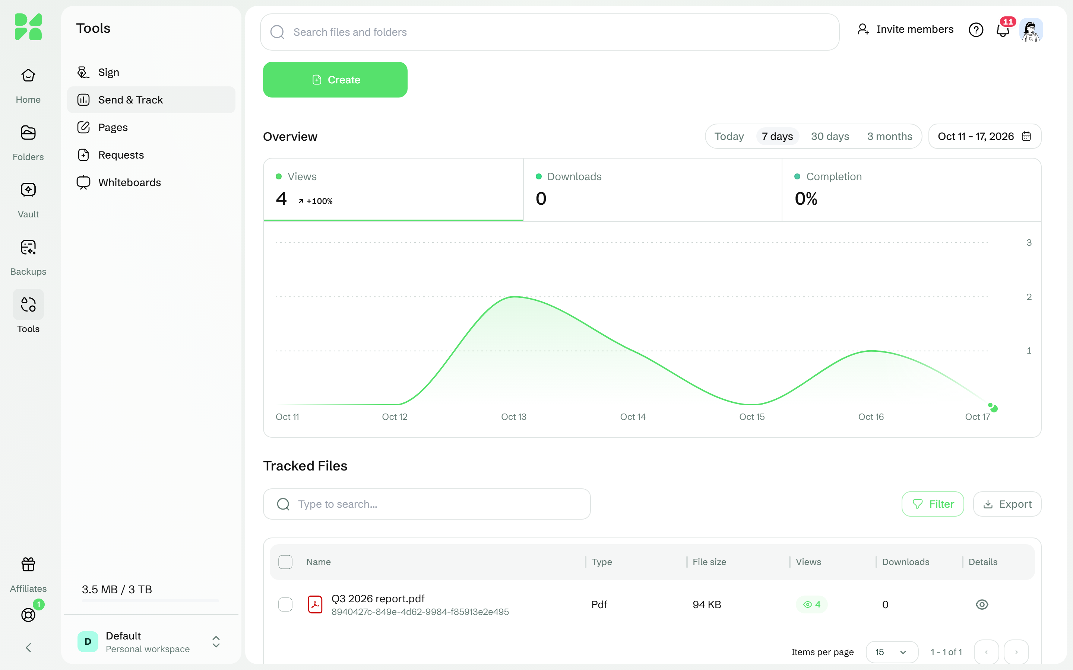
Task: Click the file ID 8940427c-849e text
Action: [x=420, y=612]
